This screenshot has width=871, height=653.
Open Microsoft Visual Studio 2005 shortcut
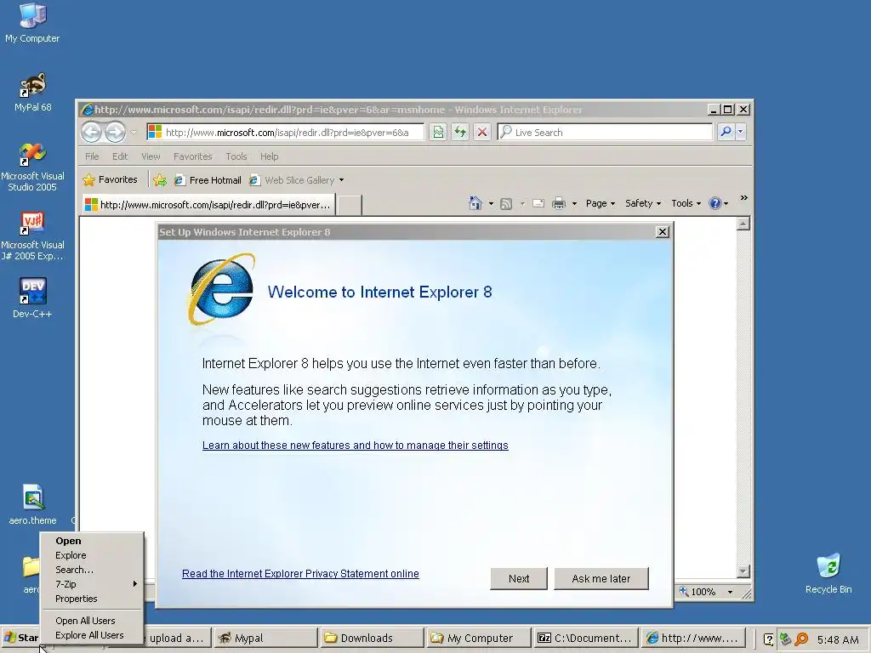point(32,167)
